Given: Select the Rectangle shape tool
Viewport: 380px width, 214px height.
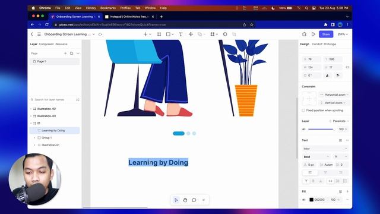Looking at the screenshot, I should click(x=168, y=34).
